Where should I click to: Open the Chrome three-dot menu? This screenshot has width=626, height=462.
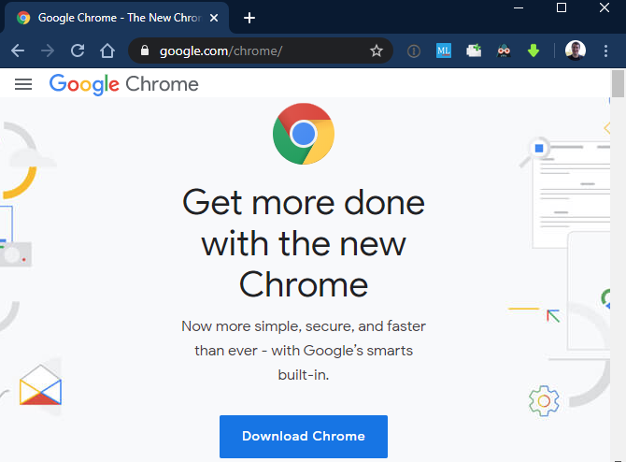pyautogui.click(x=605, y=51)
